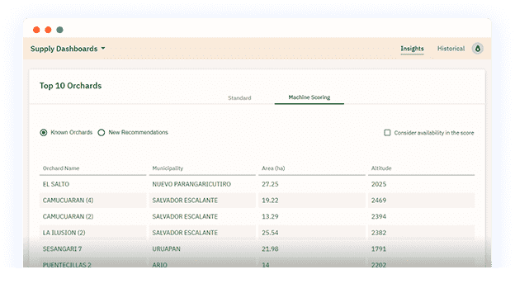The height and width of the screenshot is (298, 515).
Task: Sort by the Municipality column header
Action: coord(168,168)
